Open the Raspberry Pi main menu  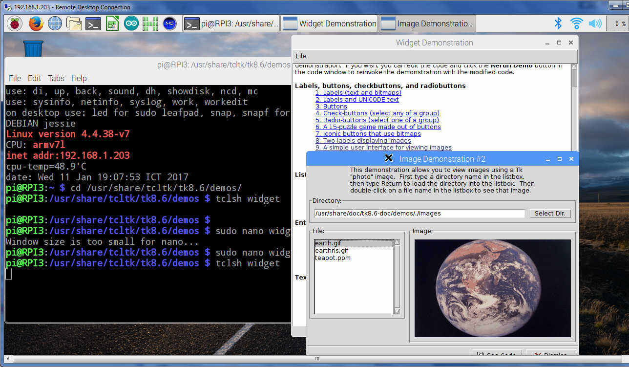coord(14,23)
